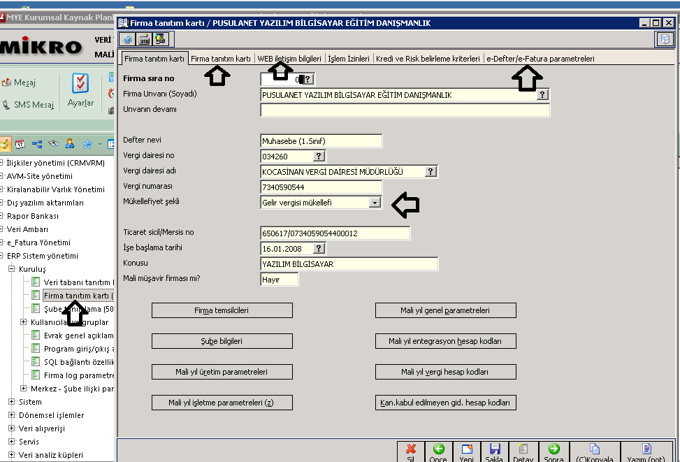Open Kan.kabul edilmeyen gid. hesap kodları
The width and height of the screenshot is (680, 462).
point(445,403)
